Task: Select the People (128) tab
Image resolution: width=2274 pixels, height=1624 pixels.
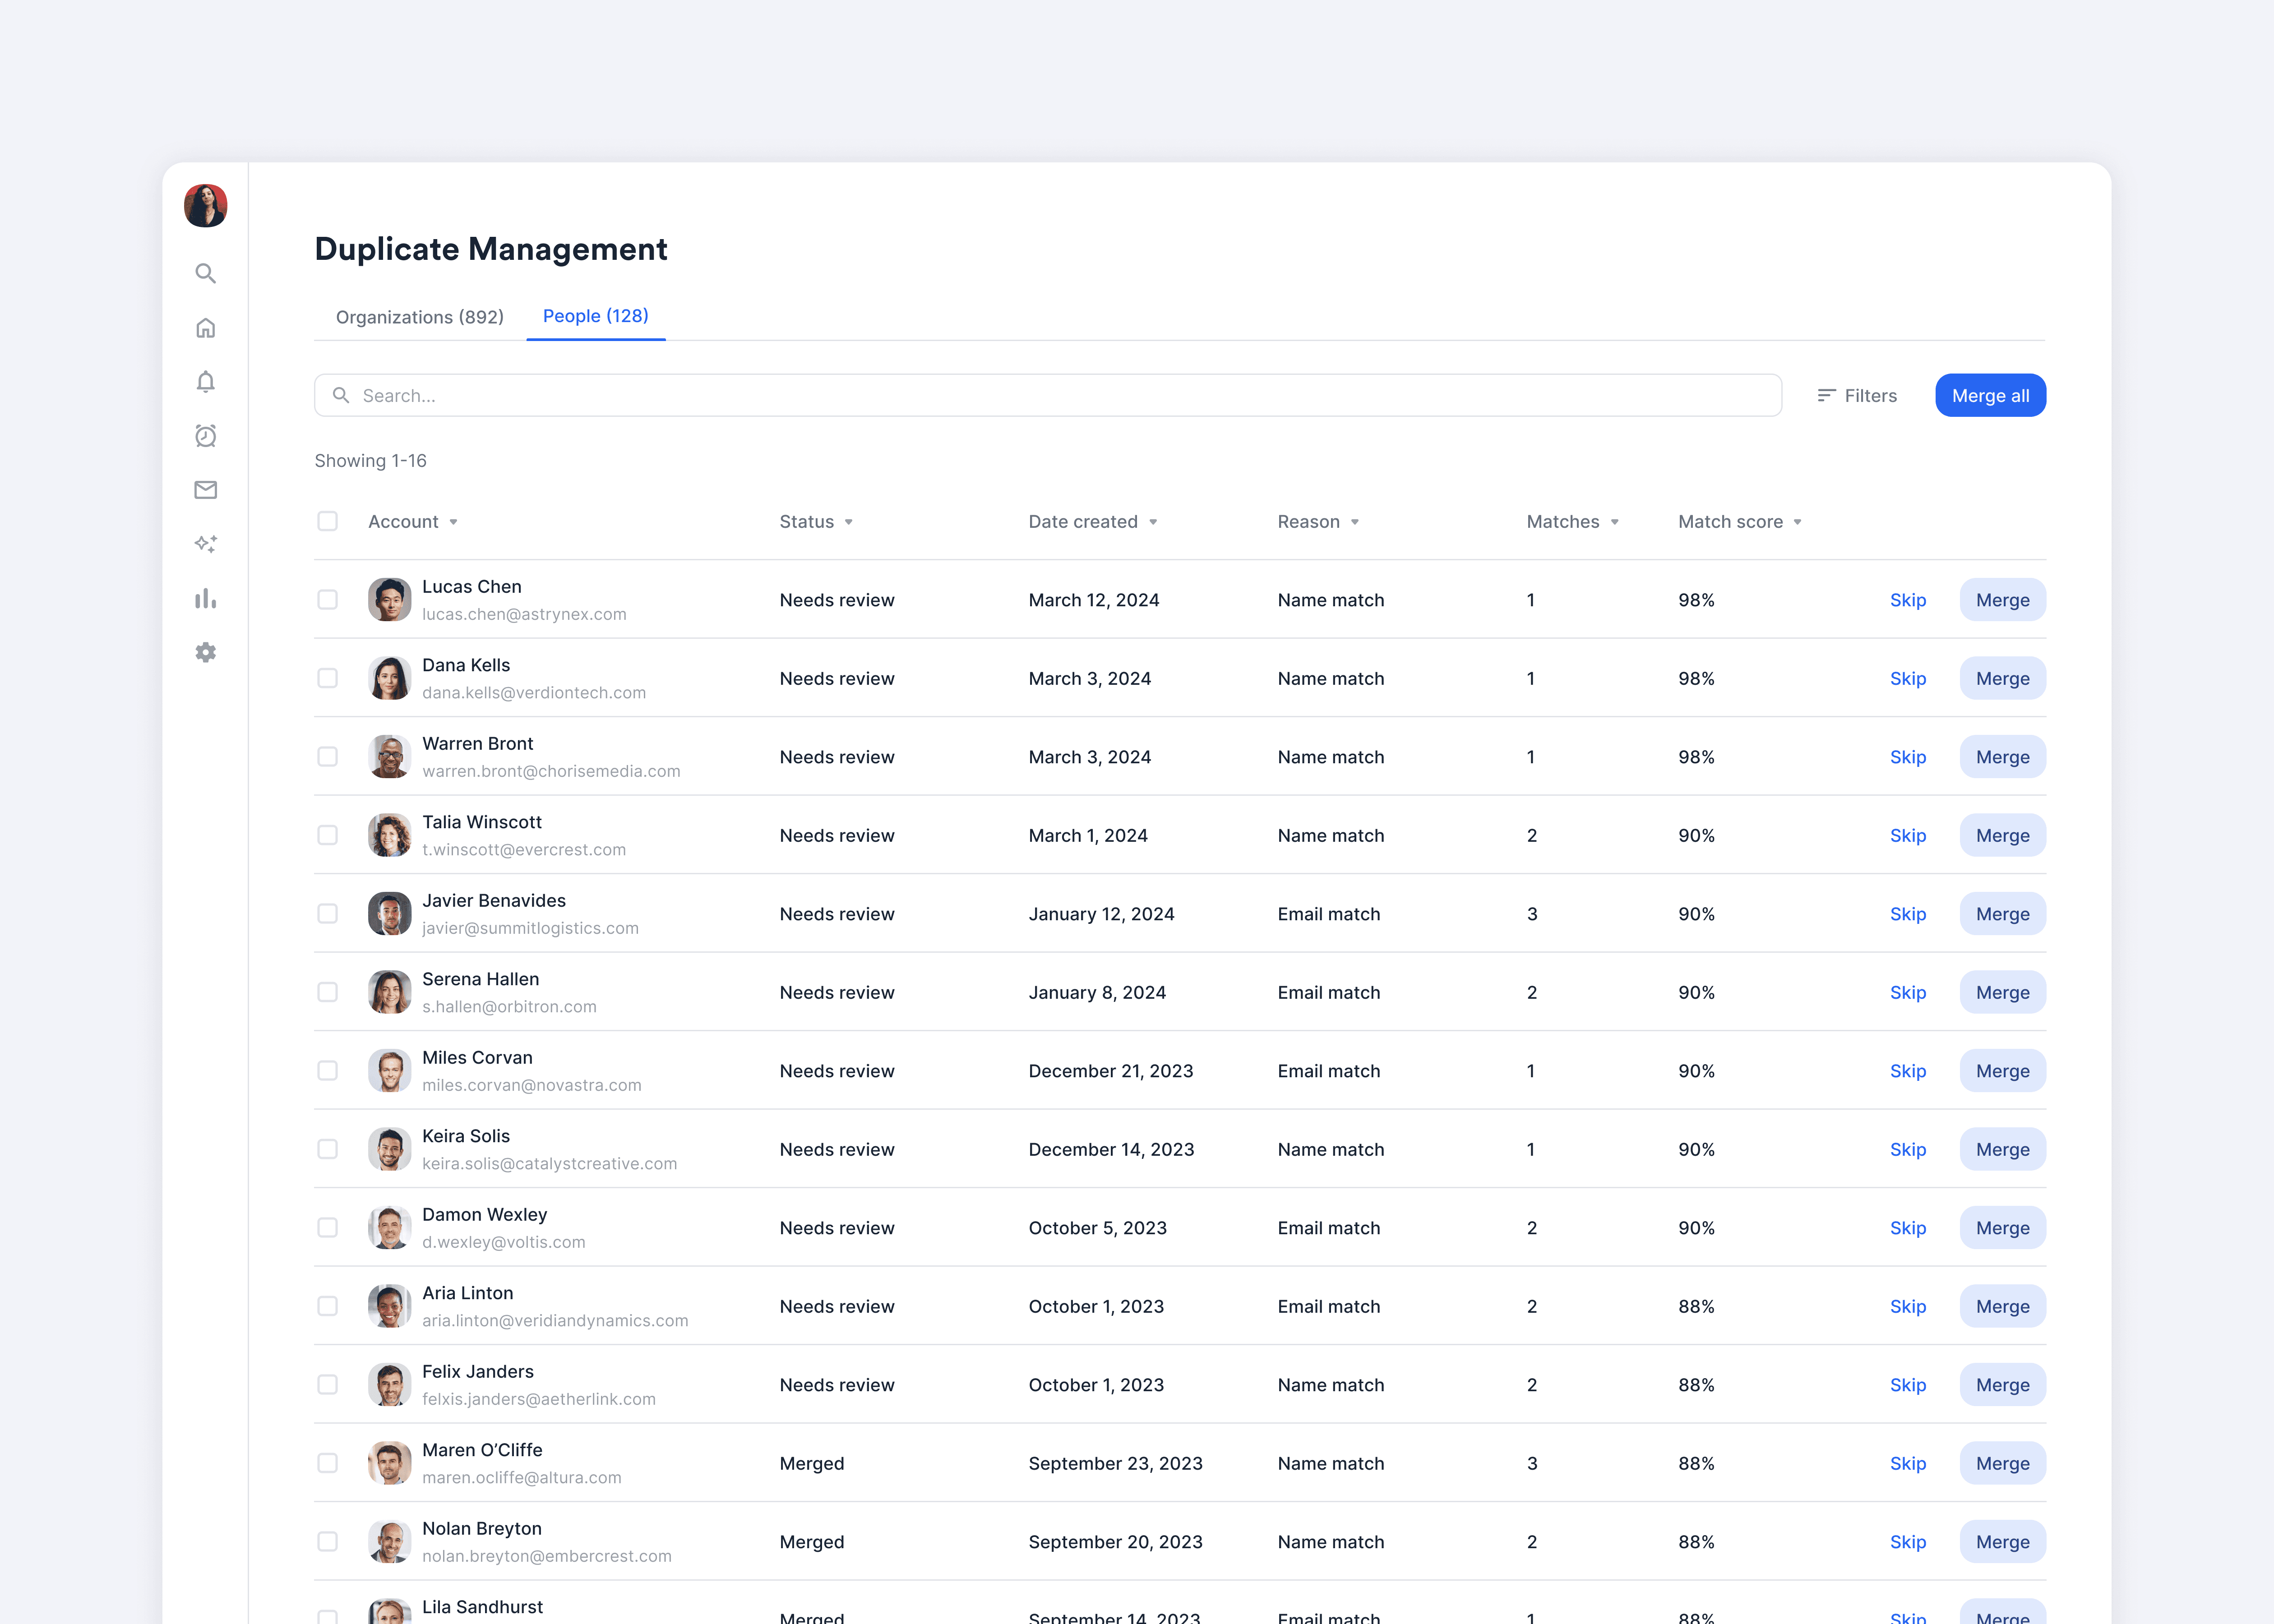Action: point(595,316)
